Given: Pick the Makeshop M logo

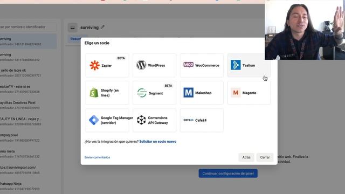Looking at the screenshot, I should (x=189, y=93).
